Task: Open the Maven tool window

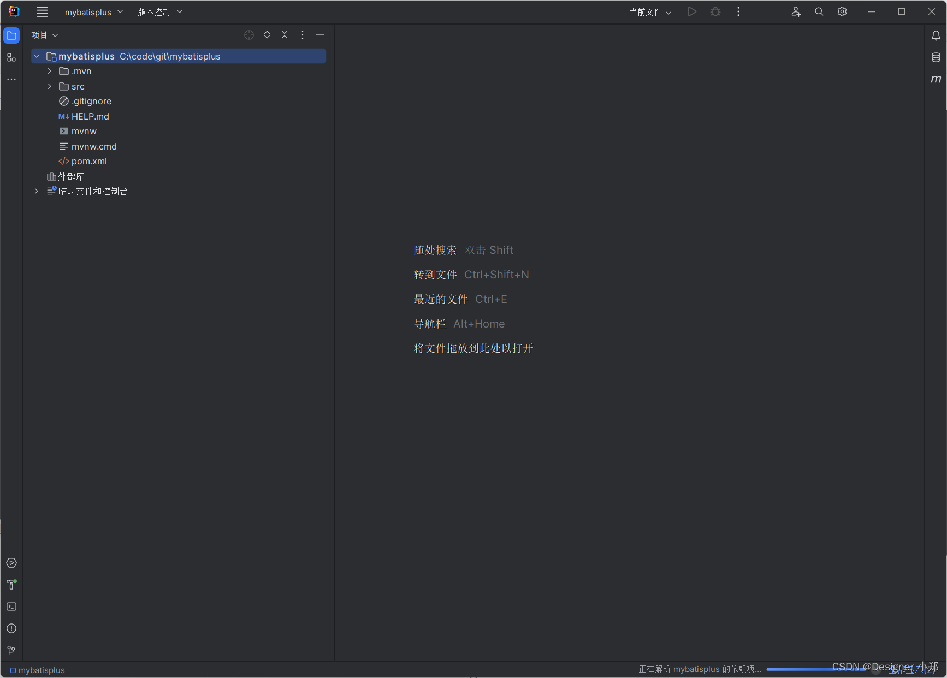Action: [936, 79]
